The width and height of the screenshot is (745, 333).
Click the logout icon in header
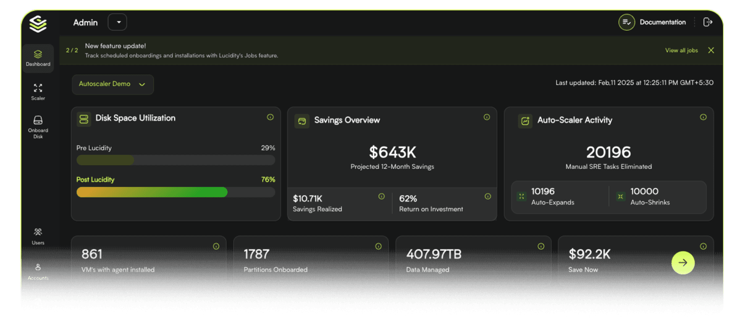click(x=708, y=22)
